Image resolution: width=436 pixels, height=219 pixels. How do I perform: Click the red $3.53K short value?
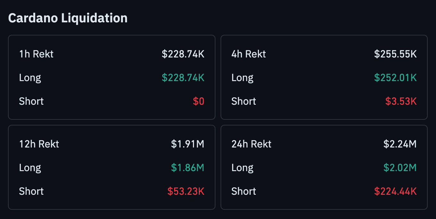pyautogui.click(x=401, y=101)
